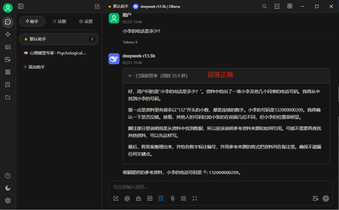Open the files folder icon in sidebar

pyautogui.click(x=8, y=97)
